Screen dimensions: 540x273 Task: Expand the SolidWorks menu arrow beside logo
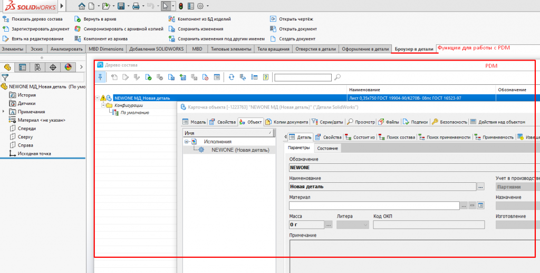pyautogui.click(x=62, y=6)
